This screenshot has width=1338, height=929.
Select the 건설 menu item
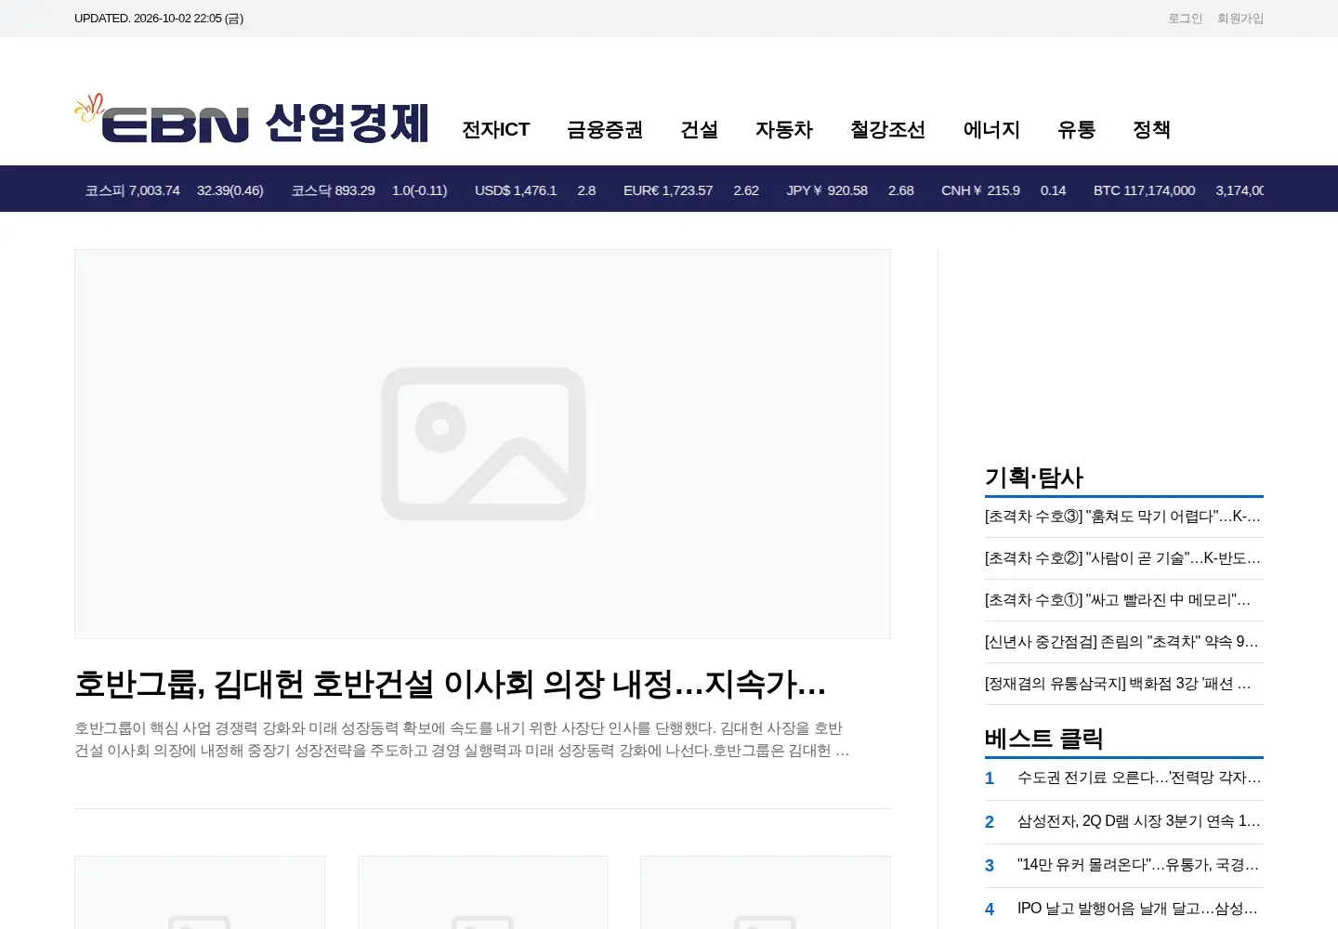699,130
